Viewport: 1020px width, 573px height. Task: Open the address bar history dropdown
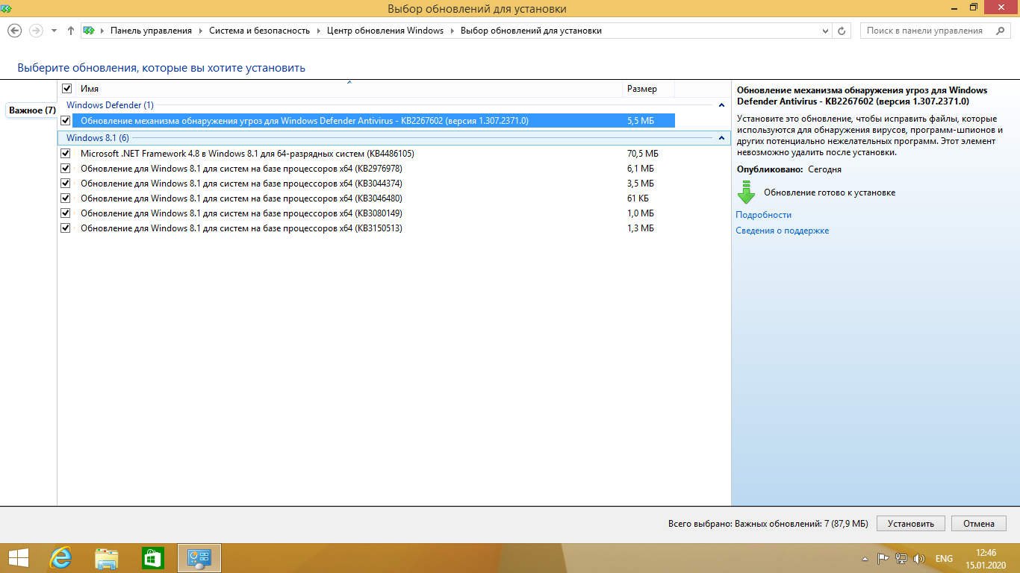click(x=825, y=31)
